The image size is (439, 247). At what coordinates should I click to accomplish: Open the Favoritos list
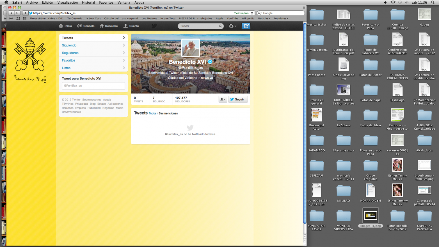click(x=93, y=60)
